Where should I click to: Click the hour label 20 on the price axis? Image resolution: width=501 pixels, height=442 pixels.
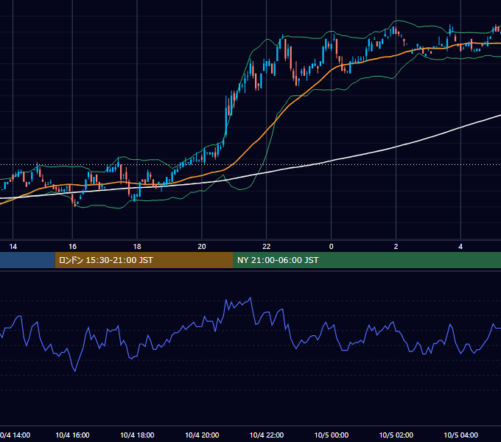click(x=202, y=247)
